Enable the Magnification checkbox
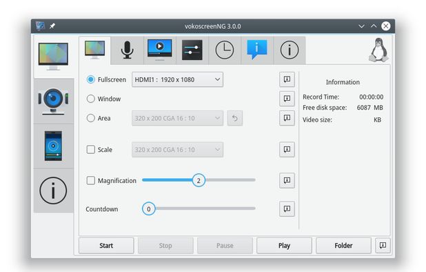 (111, 181)
